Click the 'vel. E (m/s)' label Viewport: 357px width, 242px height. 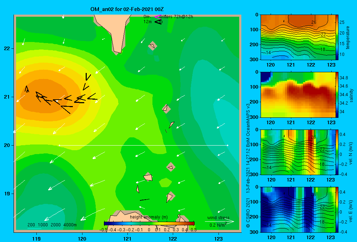[x=351, y=211]
